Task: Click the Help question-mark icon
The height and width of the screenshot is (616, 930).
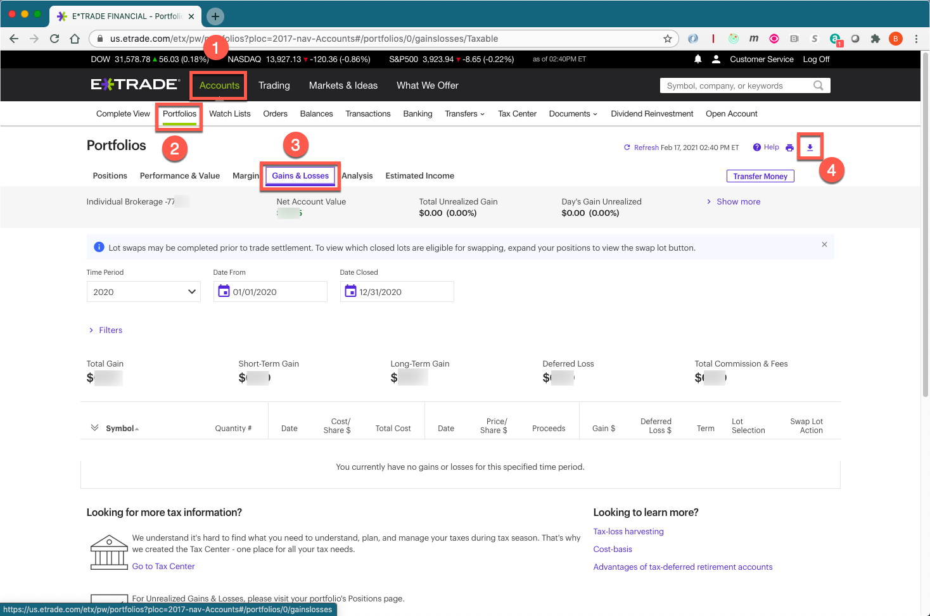Action: (x=756, y=147)
